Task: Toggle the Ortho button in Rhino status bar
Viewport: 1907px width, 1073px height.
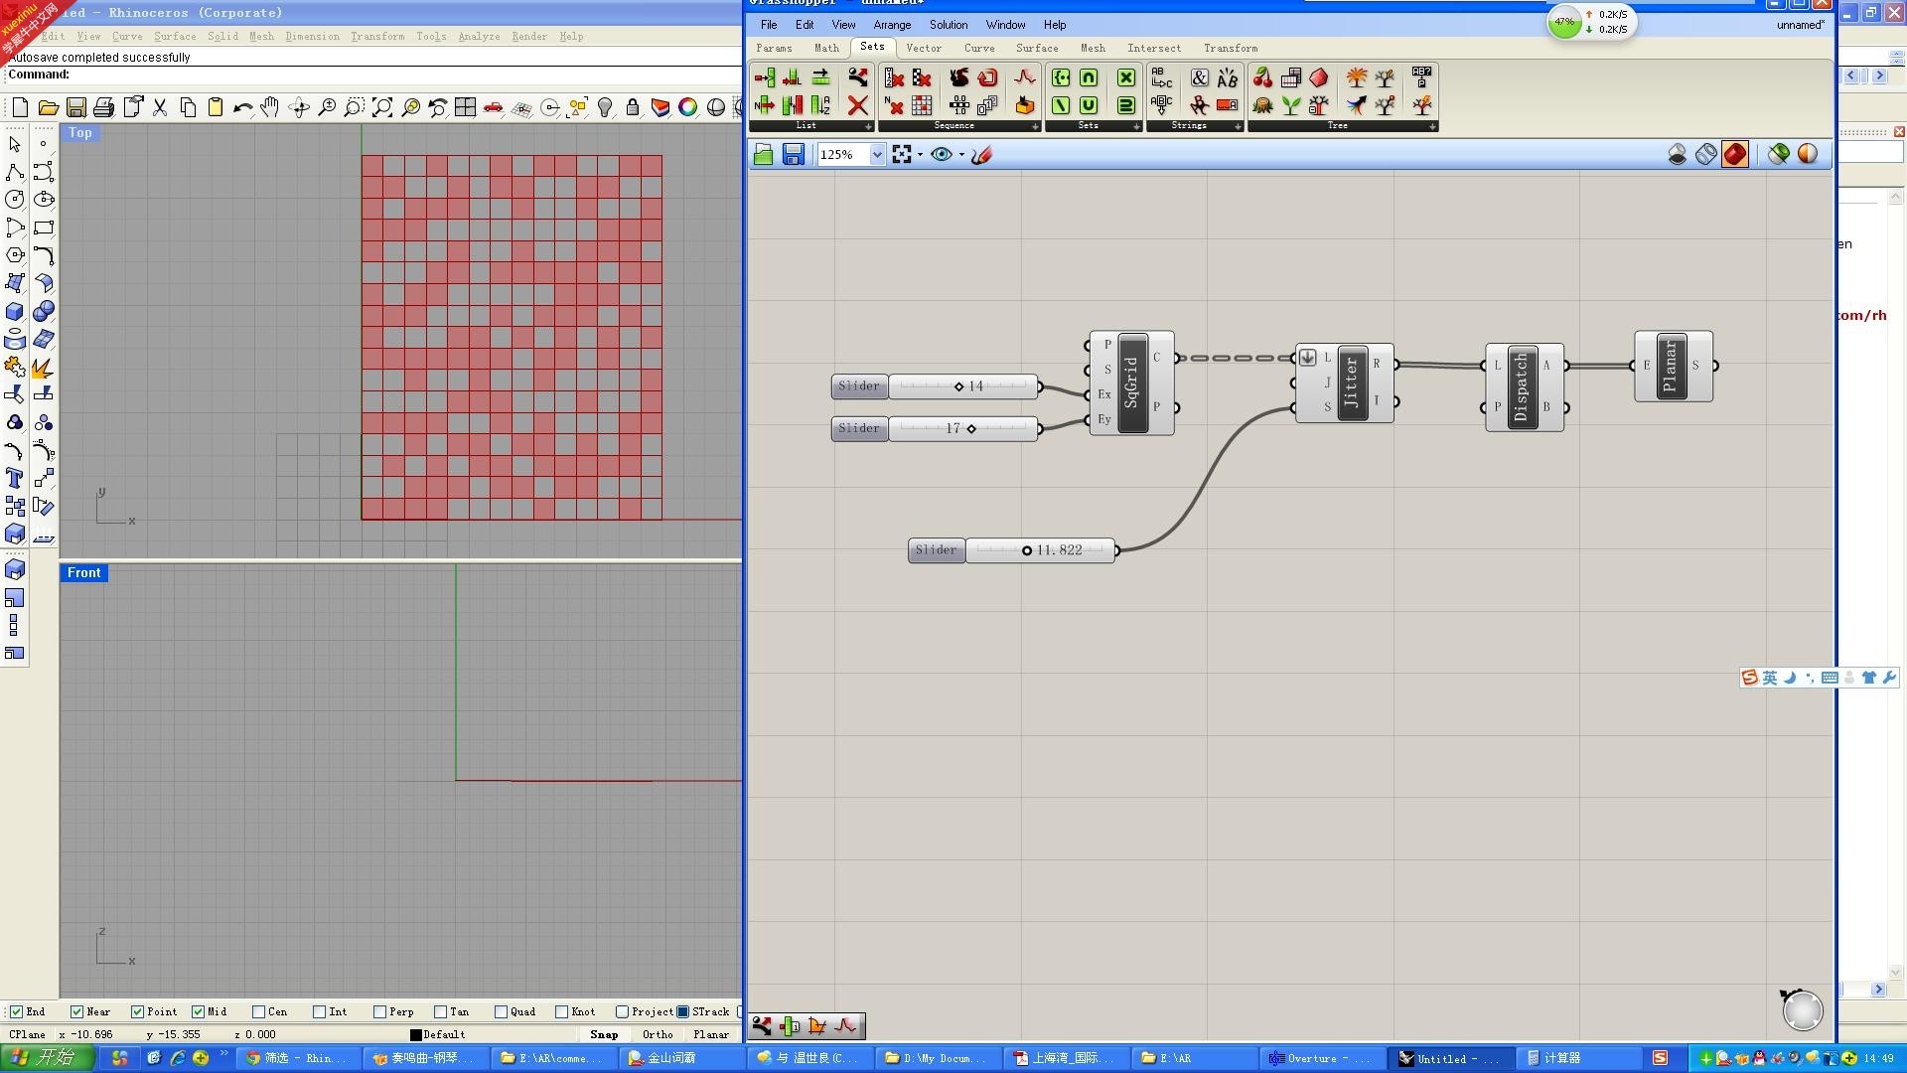Action: click(x=658, y=1034)
